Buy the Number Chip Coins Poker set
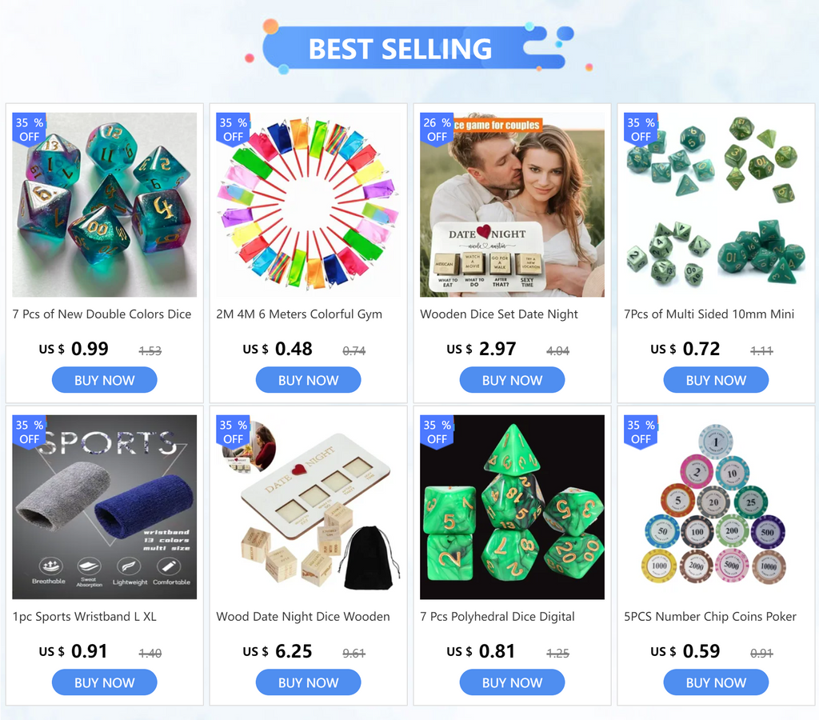Image resolution: width=819 pixels, height=720 pixels. tap(716, 682)
